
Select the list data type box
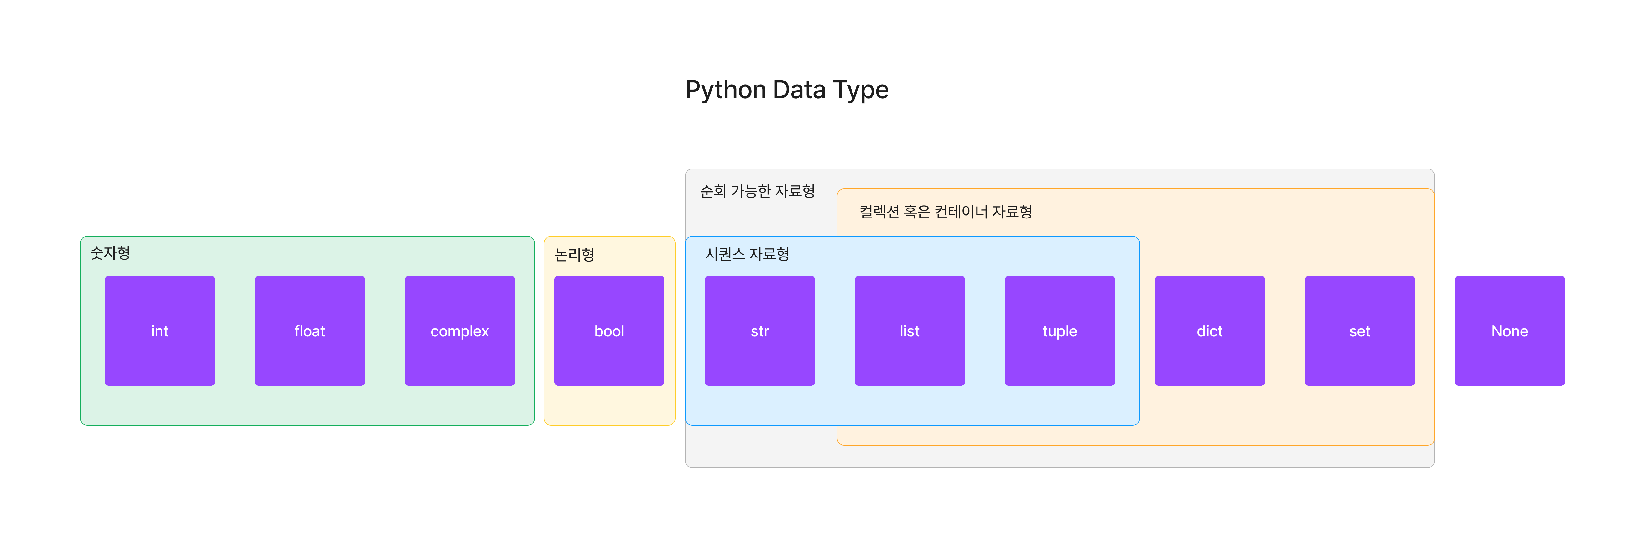coord(910,330)
